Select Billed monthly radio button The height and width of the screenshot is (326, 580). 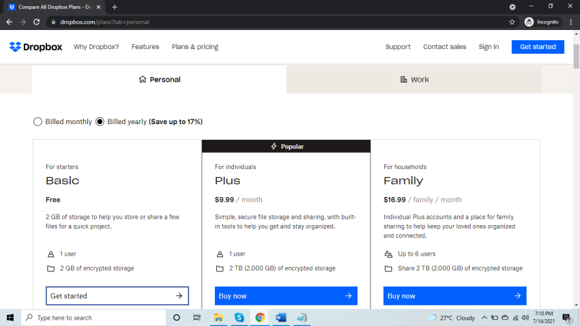click(x=38, y=121)
